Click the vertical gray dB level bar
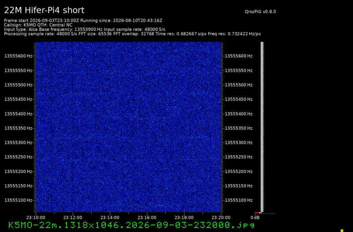Viewport: 353px width, 232px height. 262,127
